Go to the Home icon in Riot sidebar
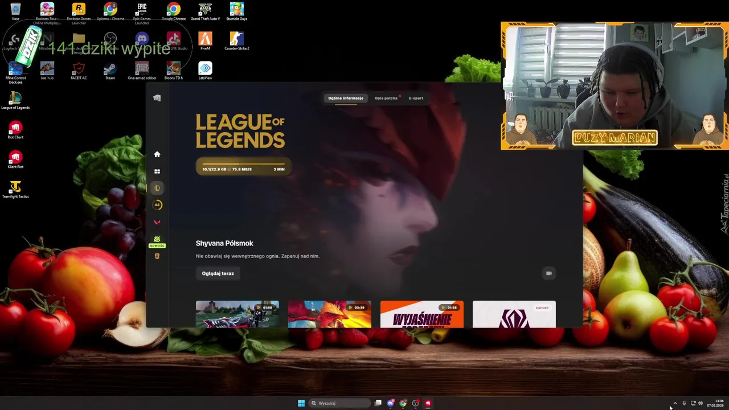The width and height of the screenshot is (729, 410). [157, 154]
